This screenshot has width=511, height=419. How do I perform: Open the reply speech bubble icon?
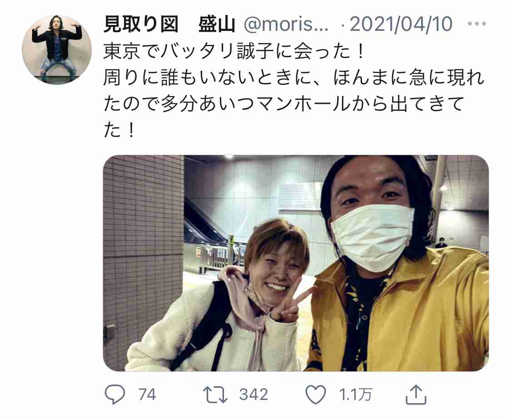point(115,395)
